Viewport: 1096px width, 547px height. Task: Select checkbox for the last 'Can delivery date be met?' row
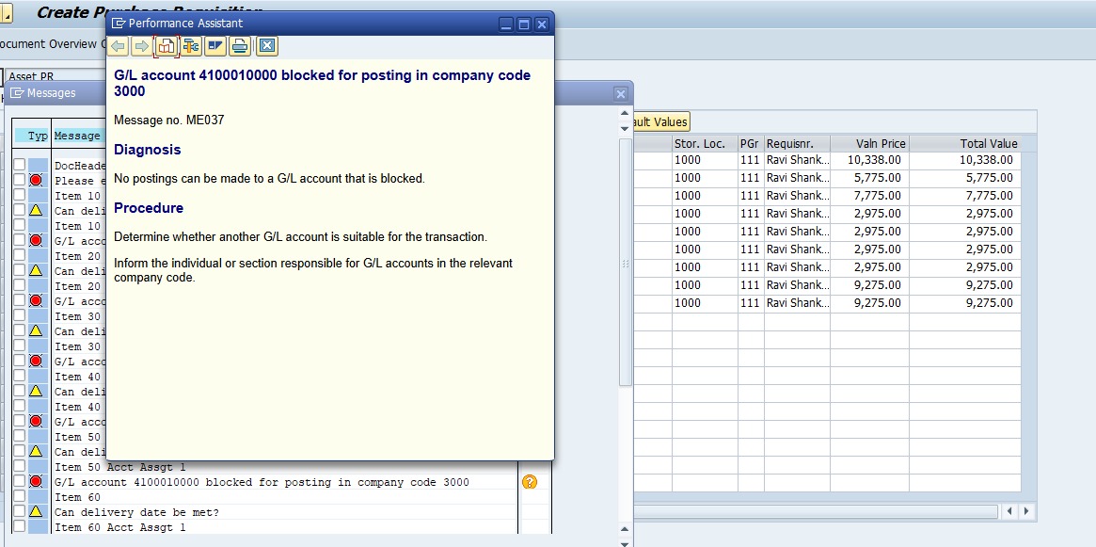(20, 511)
